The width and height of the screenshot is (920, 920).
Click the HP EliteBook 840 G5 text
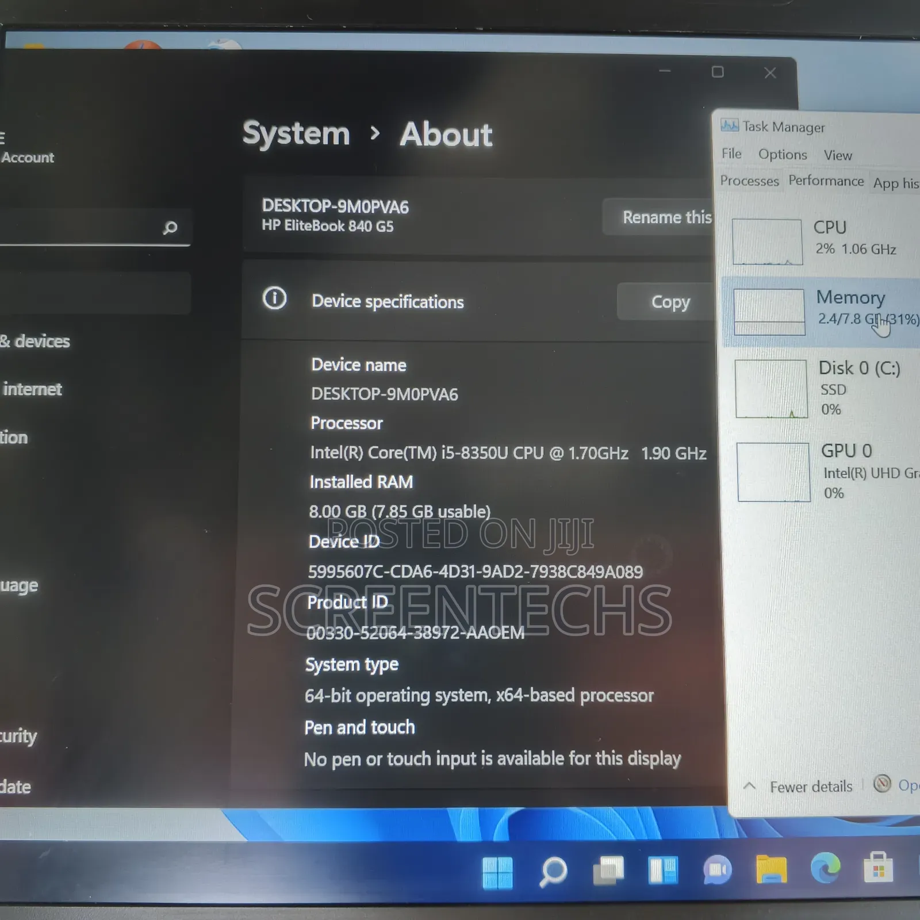[328, 226]
